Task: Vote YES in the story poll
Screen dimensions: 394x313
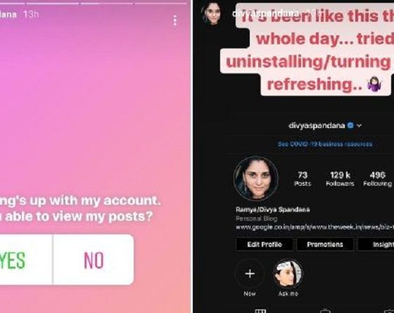Action: (x=26, y=260)
